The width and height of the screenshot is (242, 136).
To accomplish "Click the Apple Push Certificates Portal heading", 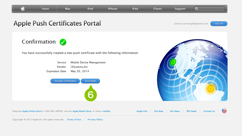I will coord(57,23).
